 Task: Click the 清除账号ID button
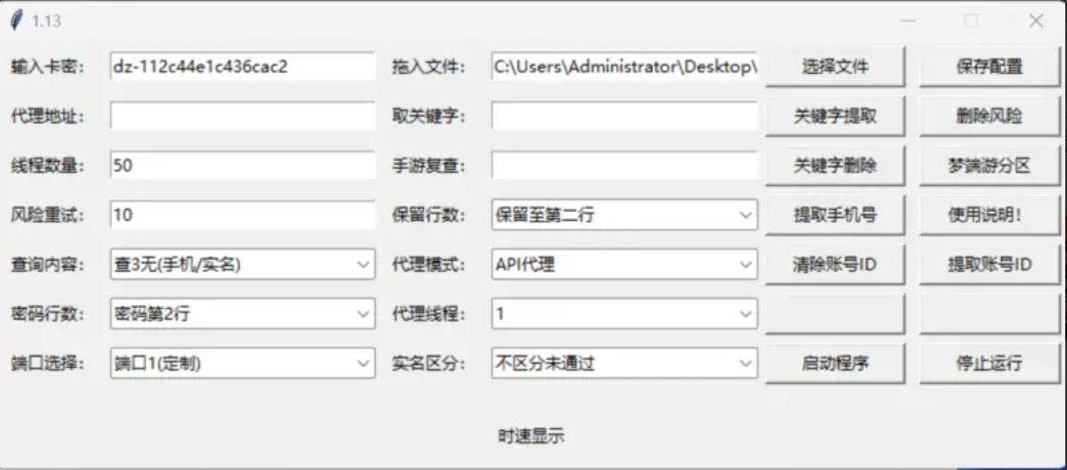point(835,264)
